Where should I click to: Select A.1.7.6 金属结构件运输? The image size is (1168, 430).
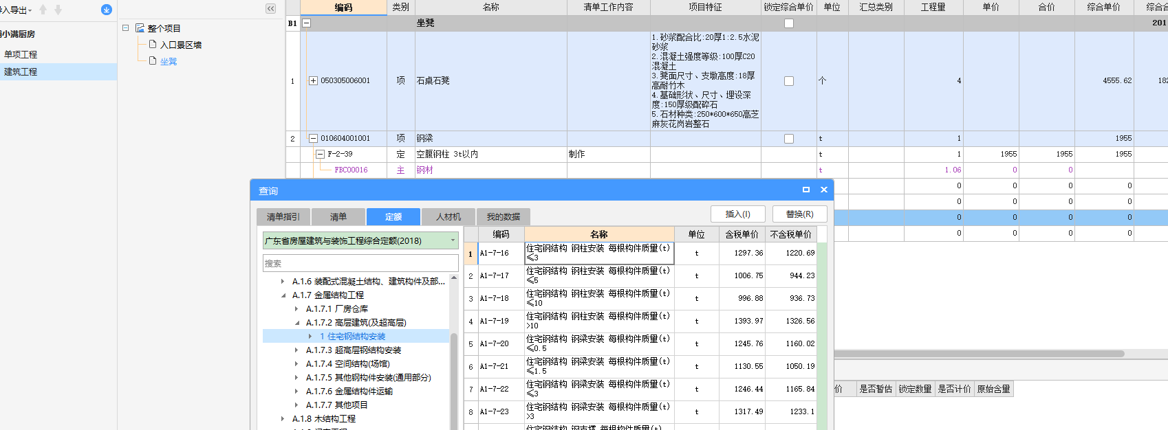(x=349, y=391)
